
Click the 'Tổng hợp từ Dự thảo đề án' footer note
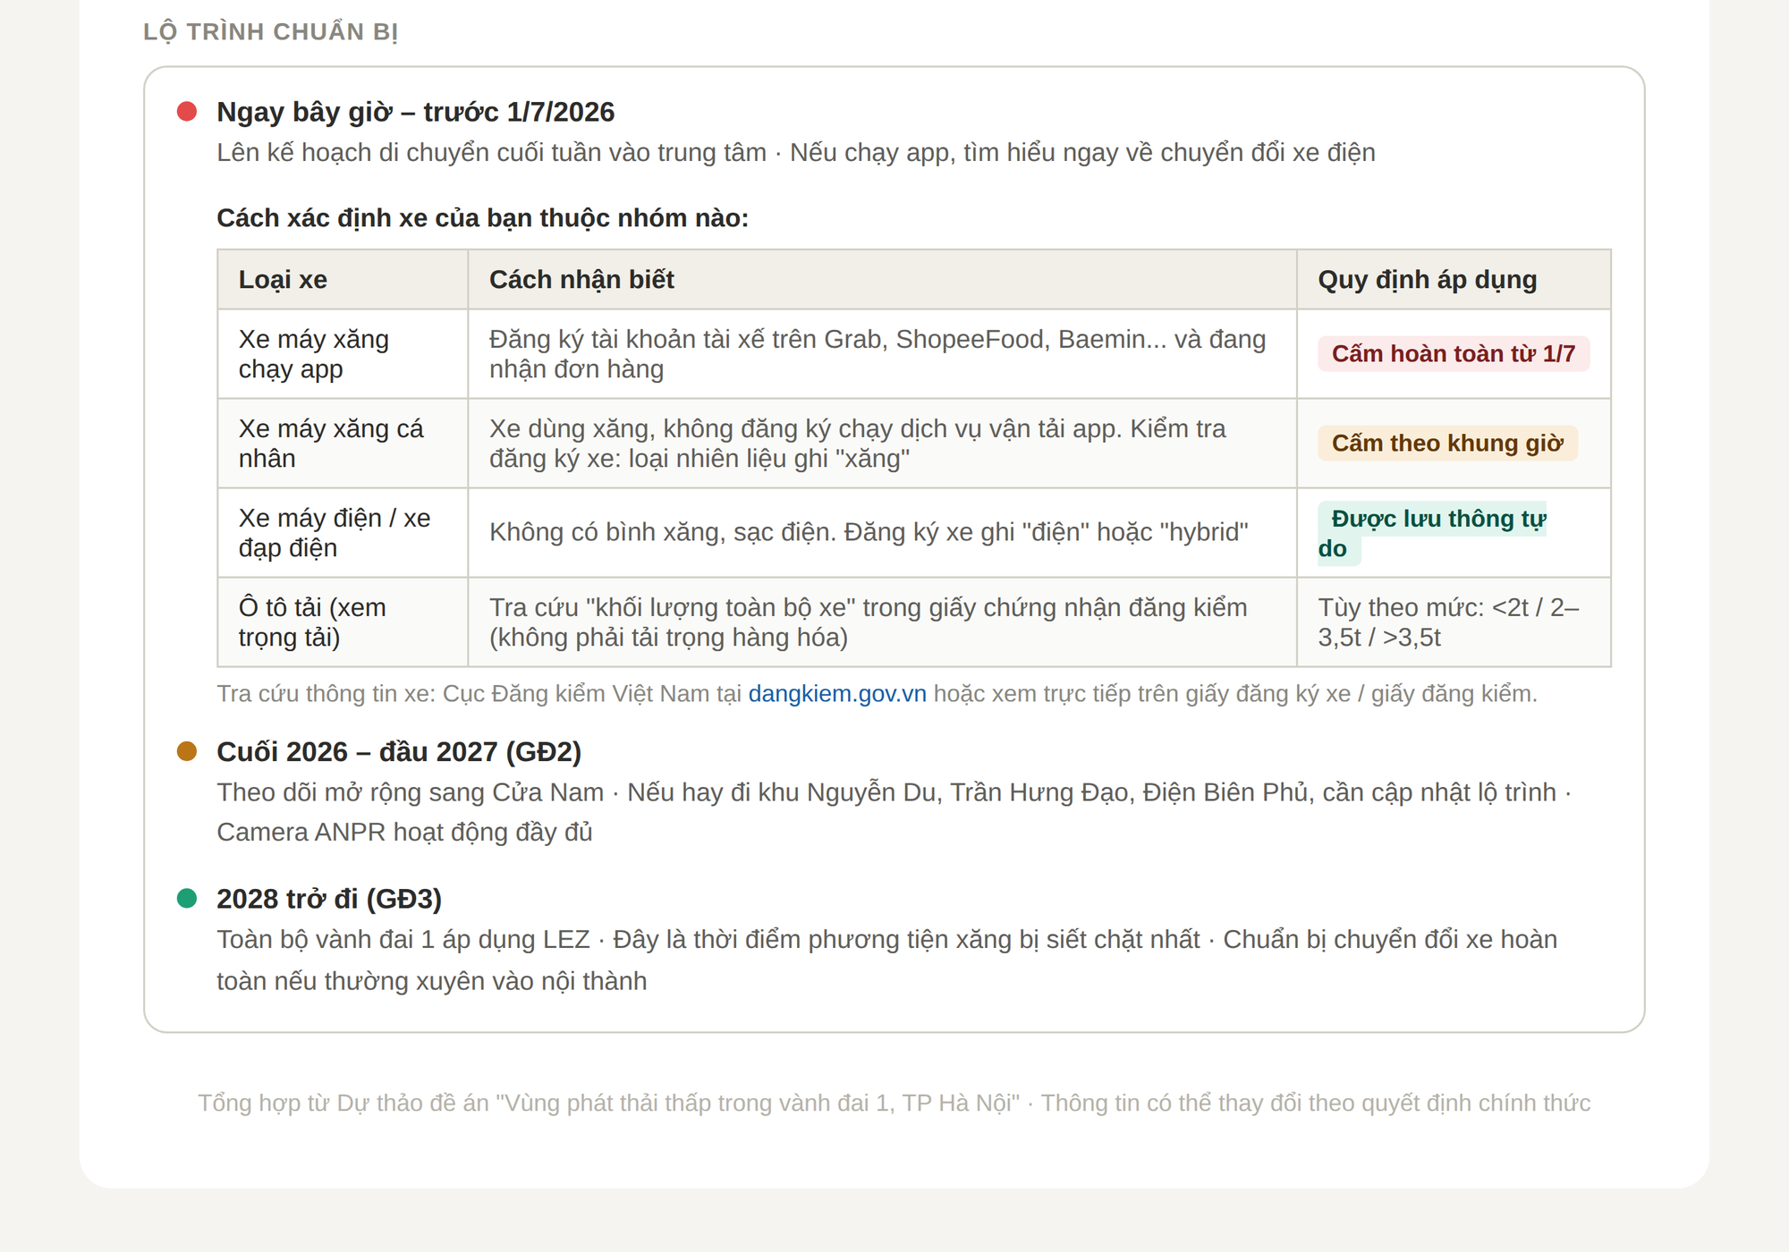click(894, 1103)
